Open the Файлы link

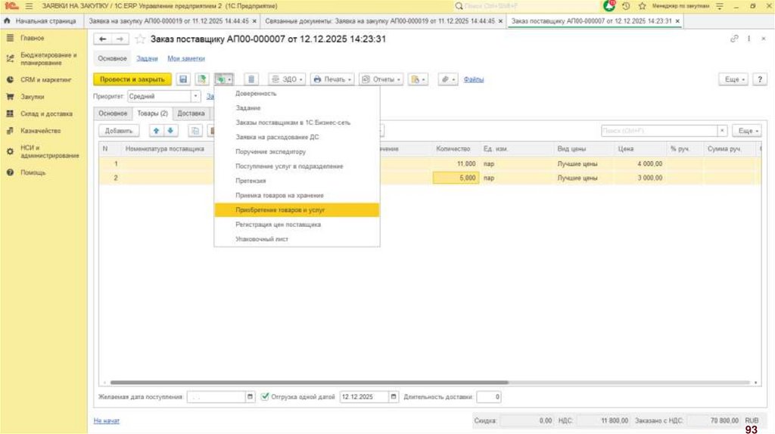474,79
